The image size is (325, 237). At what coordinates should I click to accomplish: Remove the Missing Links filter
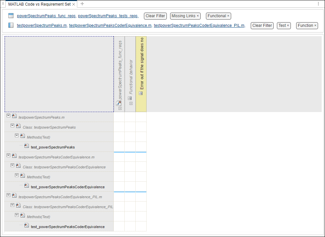198,16
